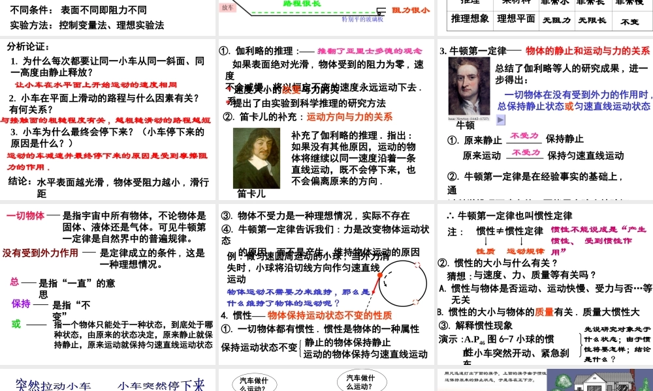The width and height of the screenshot is (653, 391).
Task: Click the red text '物体的静止和运动与力的关系'
Action: click(x=588, y=51)
